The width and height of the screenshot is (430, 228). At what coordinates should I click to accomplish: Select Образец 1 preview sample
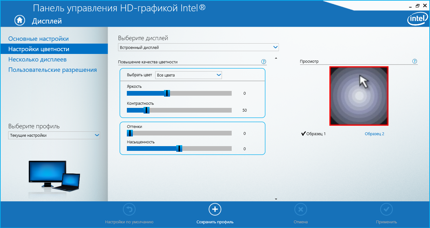click(x=314, y=134)
